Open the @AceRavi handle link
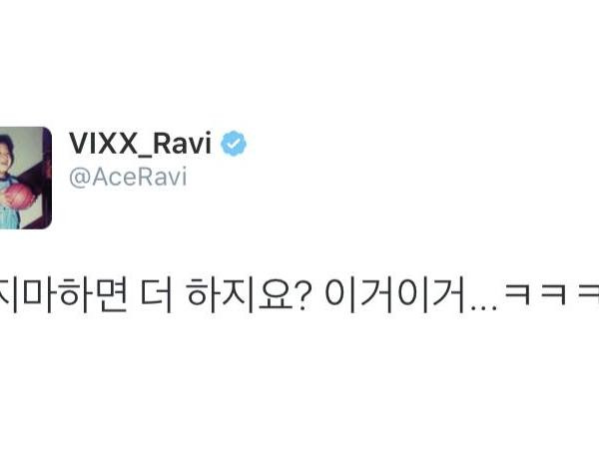This screenshot has height=449, width=599. [x=128, y=177]
